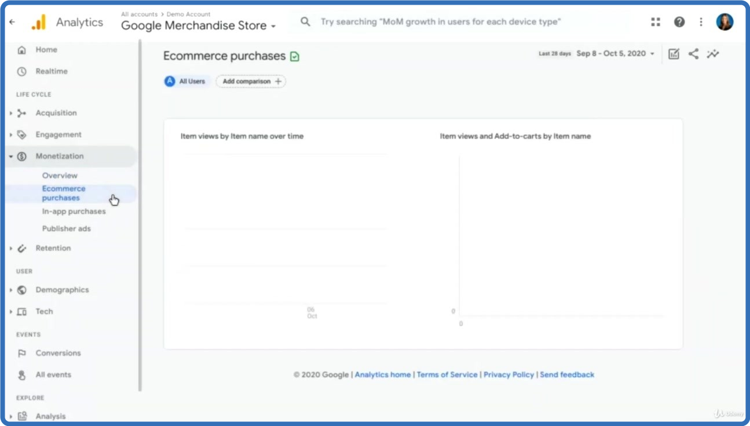Screen dimensions: 750x426
Task: Click the Realtime clock icon
Action: (22, 71)
